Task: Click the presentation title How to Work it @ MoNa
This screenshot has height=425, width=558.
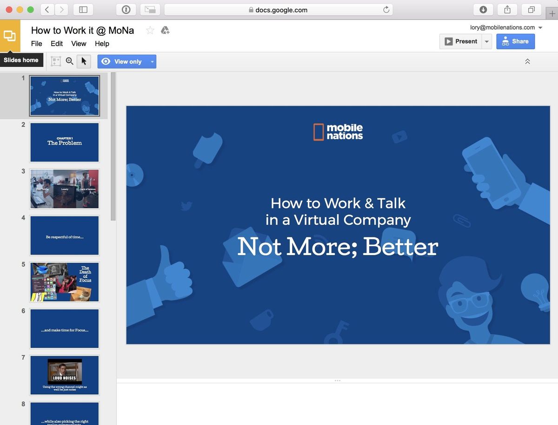Action: (x=82, y=31)
